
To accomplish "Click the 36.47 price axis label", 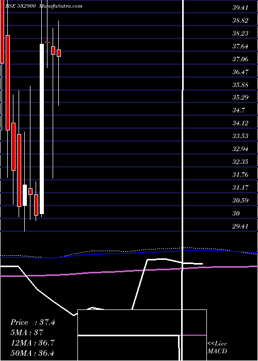I will [240, 72].
